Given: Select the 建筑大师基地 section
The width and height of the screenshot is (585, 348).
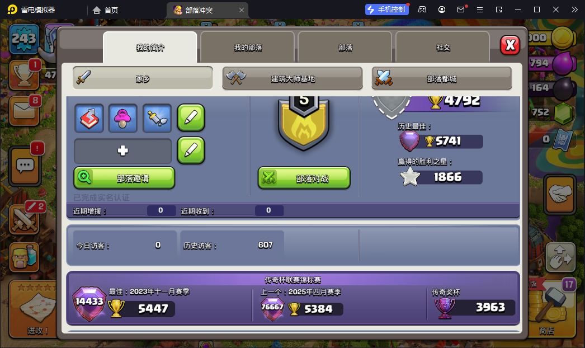Looking at the screenshot, I should point(292,78).
